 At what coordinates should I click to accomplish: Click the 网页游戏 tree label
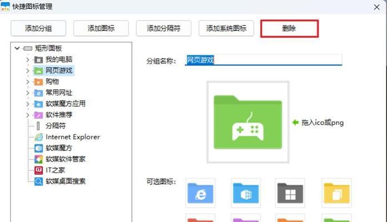click(59, 70)
